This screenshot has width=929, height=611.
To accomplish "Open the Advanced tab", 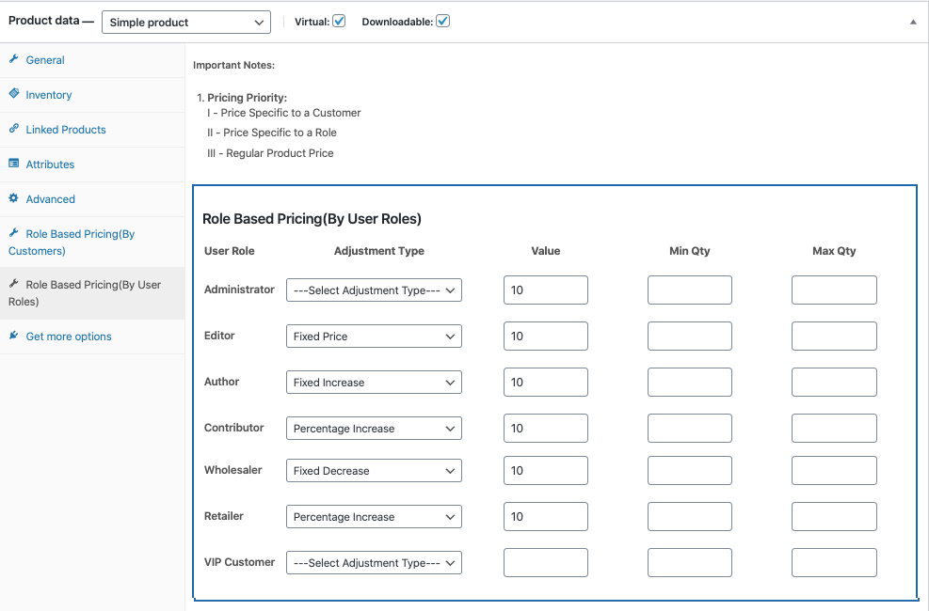I will [50, 198].
